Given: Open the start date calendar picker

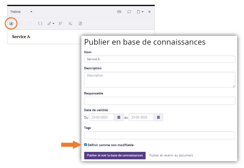Looking at the screenshot, I should coord(119,117).
